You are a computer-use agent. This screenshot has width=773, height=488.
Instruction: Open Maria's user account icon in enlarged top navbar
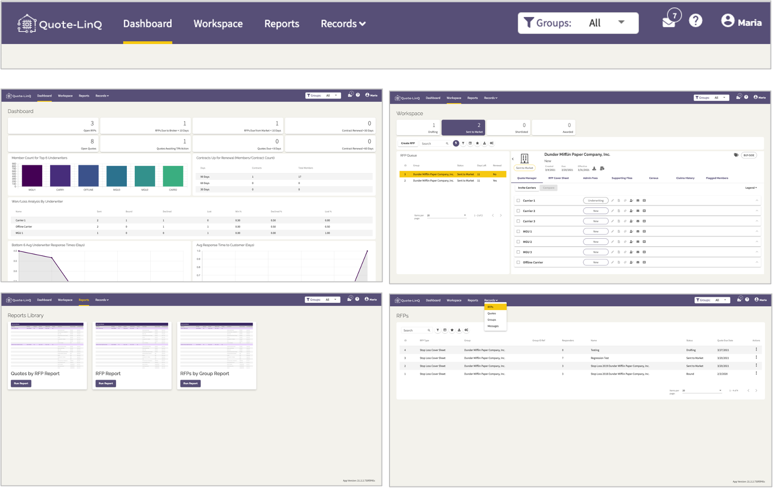[x=728, y=20]
